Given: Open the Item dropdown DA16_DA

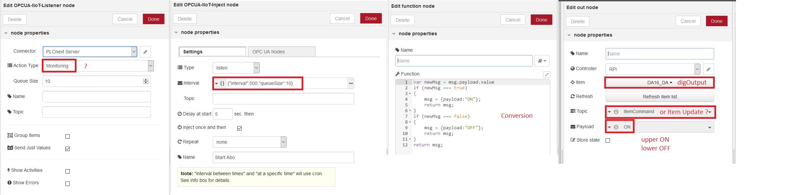Looking at the screenshot, I should click(x=660, y=83).
